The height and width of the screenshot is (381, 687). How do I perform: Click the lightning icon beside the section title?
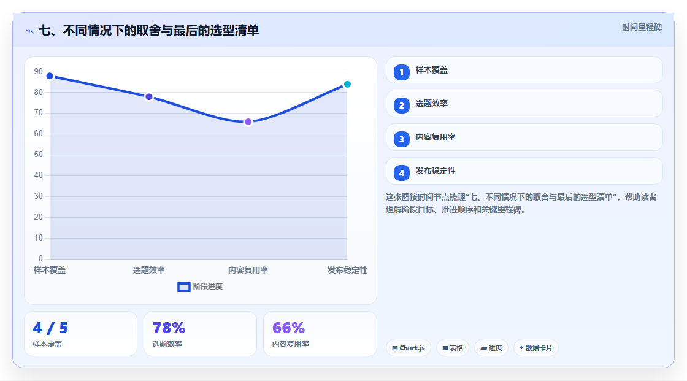coord(29,31)
